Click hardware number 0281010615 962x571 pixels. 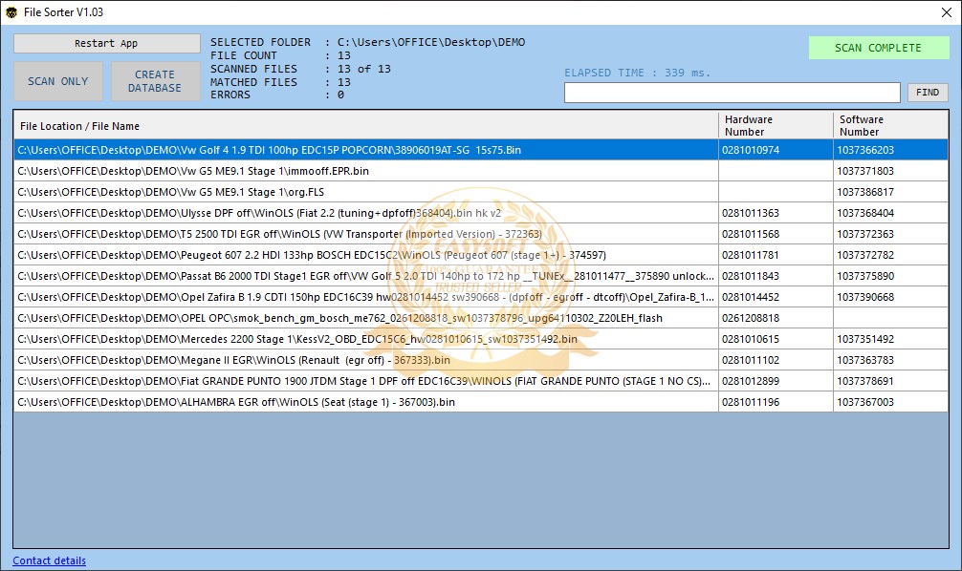click(751, 339)
